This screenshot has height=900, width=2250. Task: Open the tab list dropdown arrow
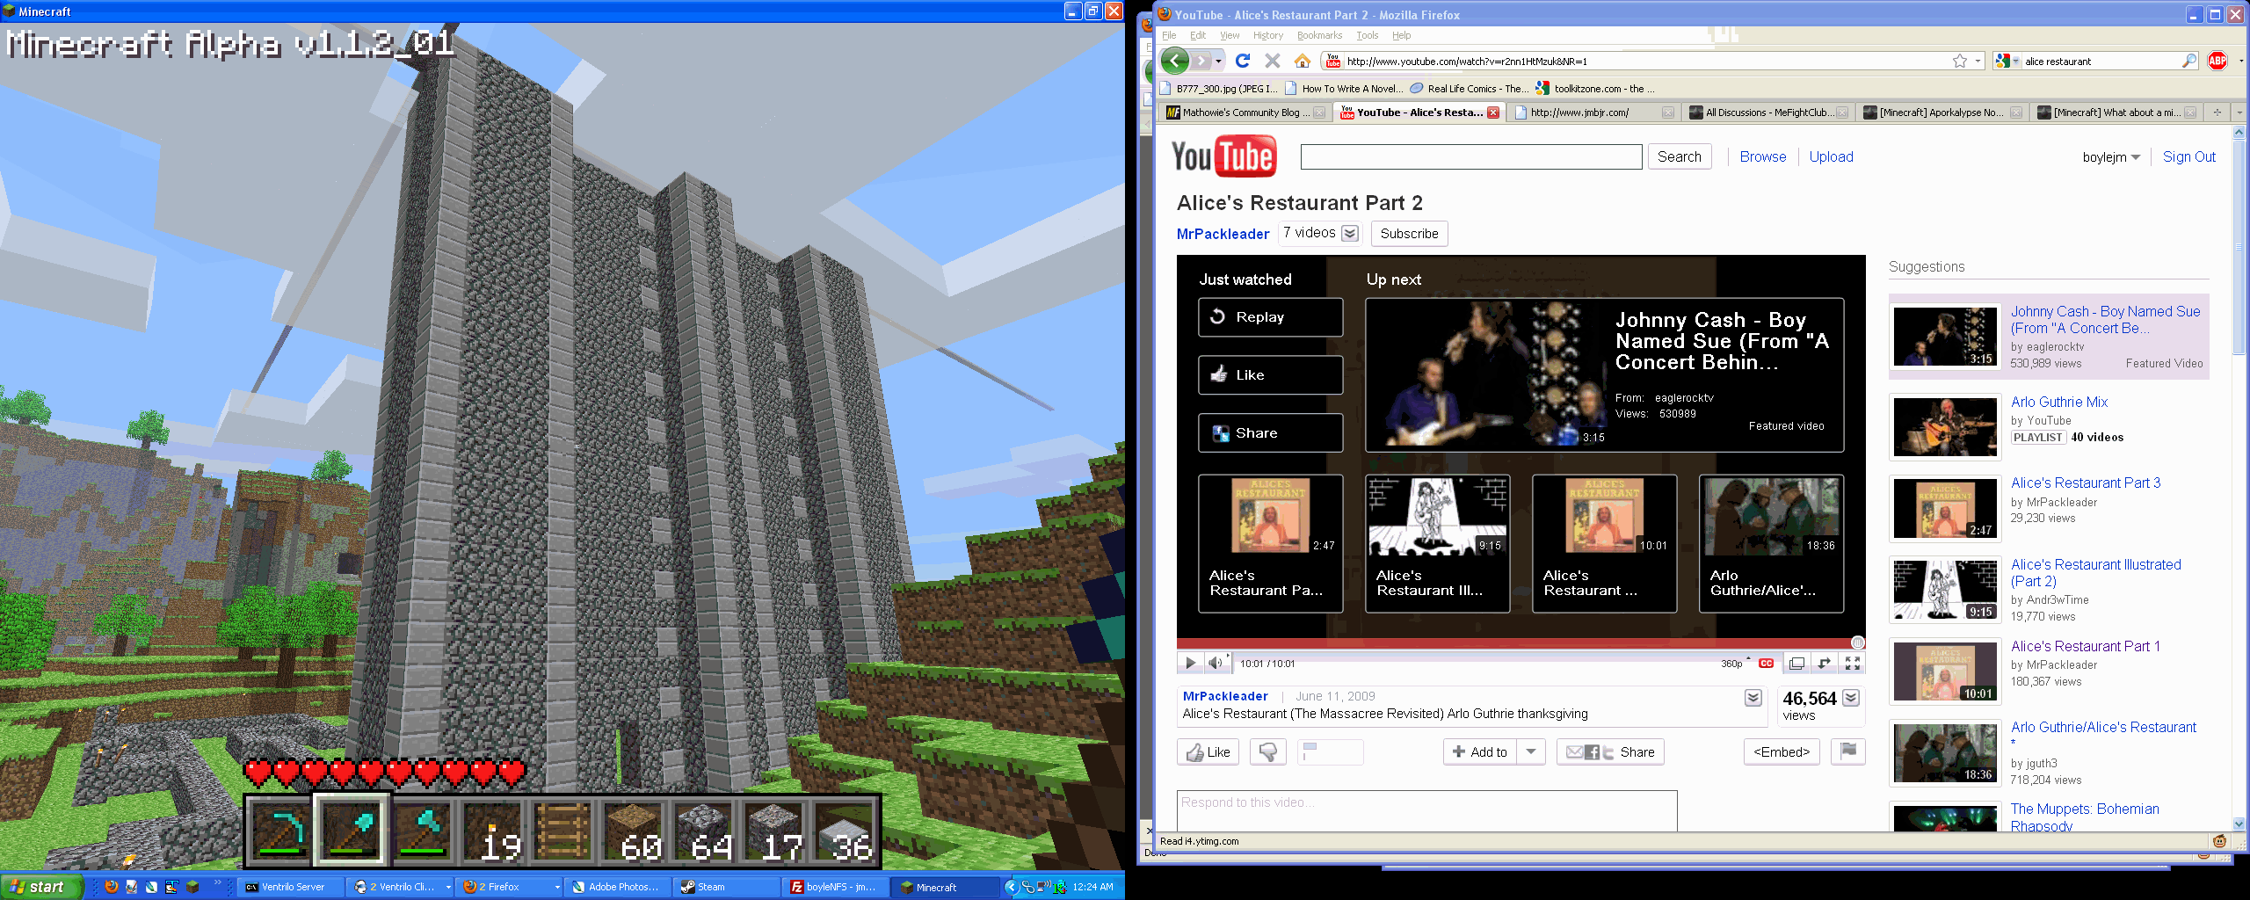[2239, 112]
